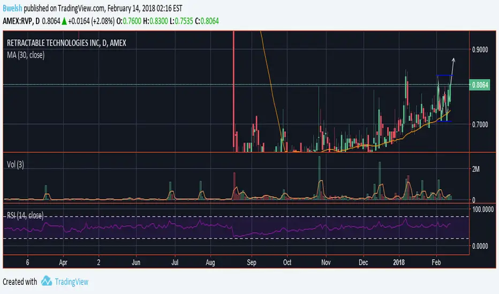Select the Nov label on time axis

[x=326, y=262]
